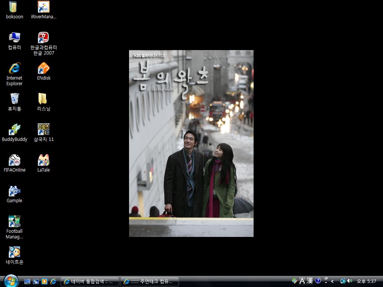Screen dimensions: 383x287
Task: Open Media Player from Quick Launch
Action: click(x=44, y=281)
